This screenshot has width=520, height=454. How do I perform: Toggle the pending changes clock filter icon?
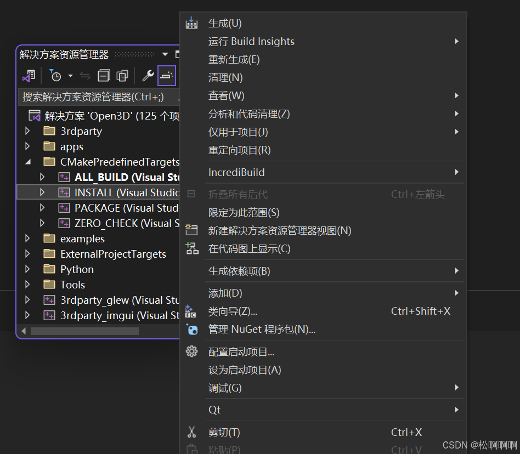(57, 75)
